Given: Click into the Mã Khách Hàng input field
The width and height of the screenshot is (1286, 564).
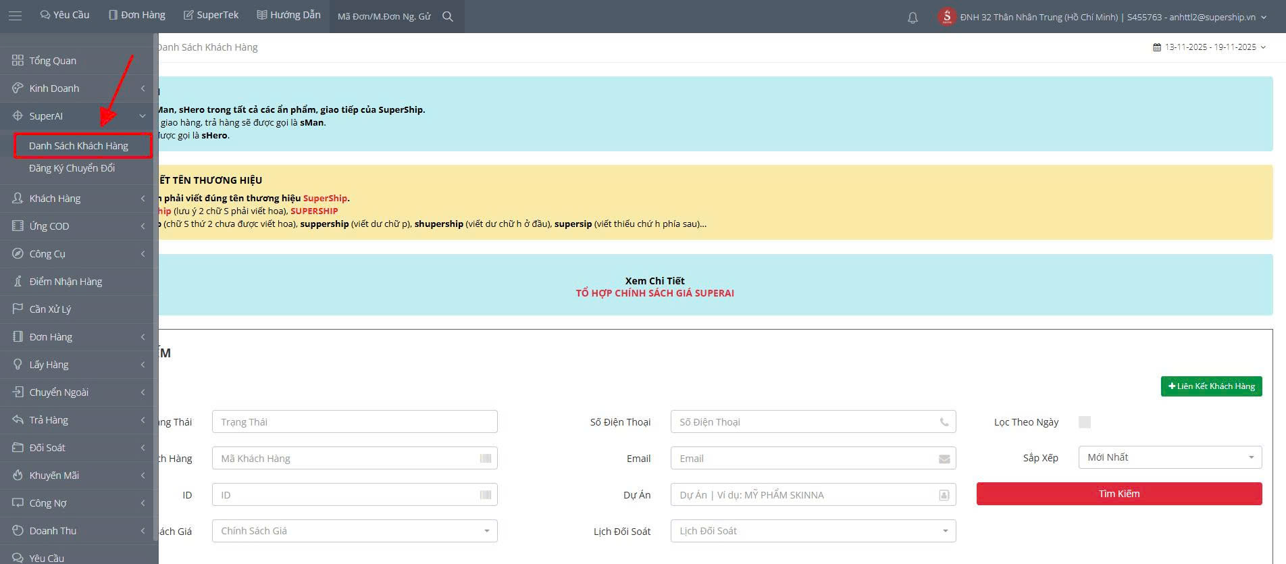Looking at the screenshot, I should click(355, 459).
